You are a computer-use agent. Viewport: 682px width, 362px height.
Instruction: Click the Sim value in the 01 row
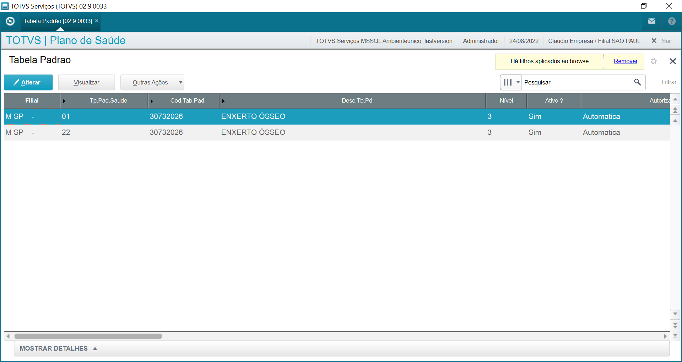click(x=535, y=116)
